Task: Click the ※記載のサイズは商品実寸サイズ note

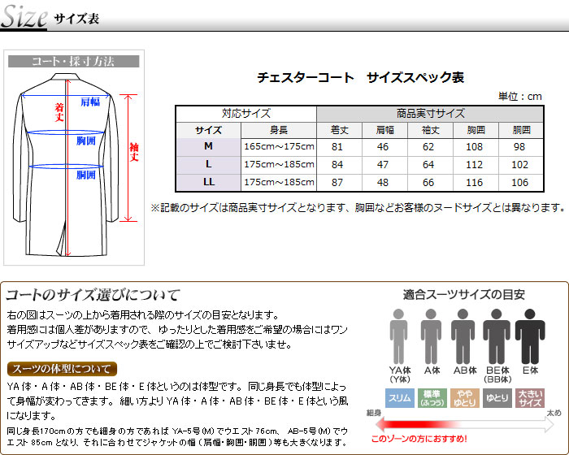Action: pyautogui.click(x=358, y=207)
